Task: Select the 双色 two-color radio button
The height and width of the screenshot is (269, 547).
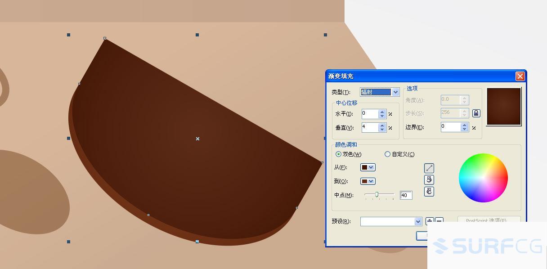Action: point(338,154)
